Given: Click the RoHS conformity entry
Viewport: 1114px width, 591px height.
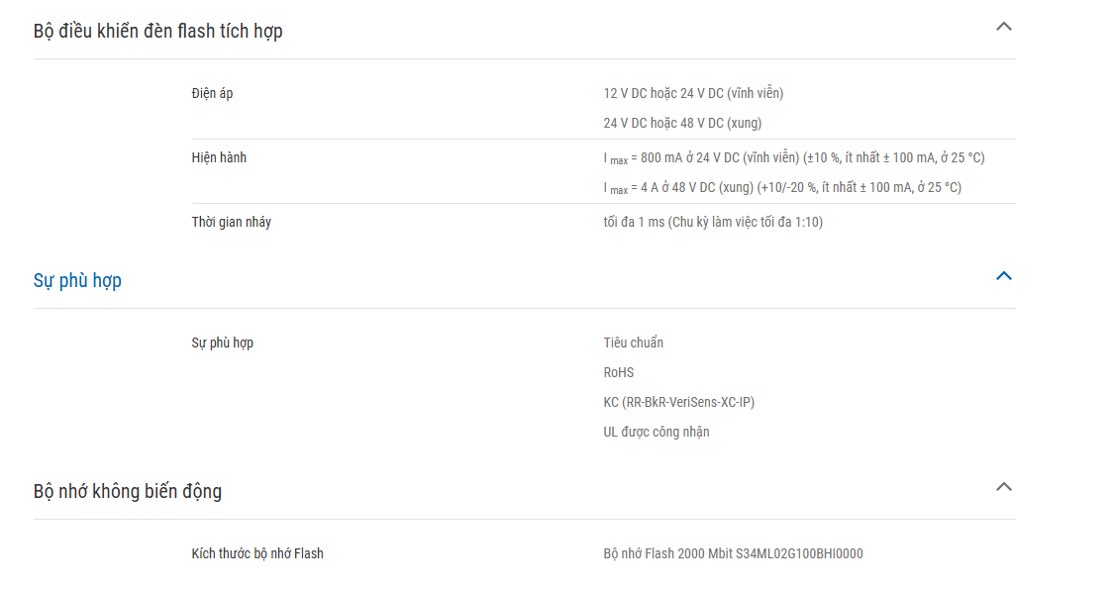Looking at the screenshot, I should (x=618, y=372).
